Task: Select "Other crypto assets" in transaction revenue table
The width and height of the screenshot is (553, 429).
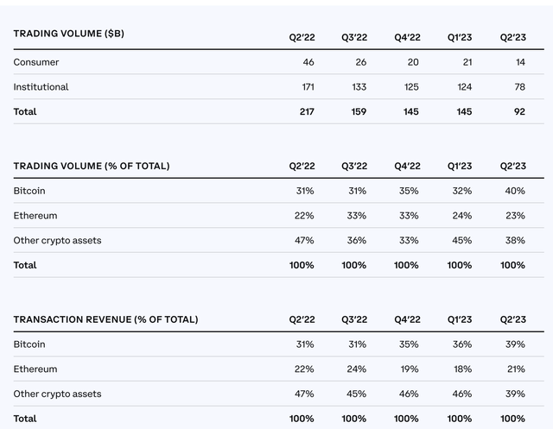Action: tap(57, 394)
